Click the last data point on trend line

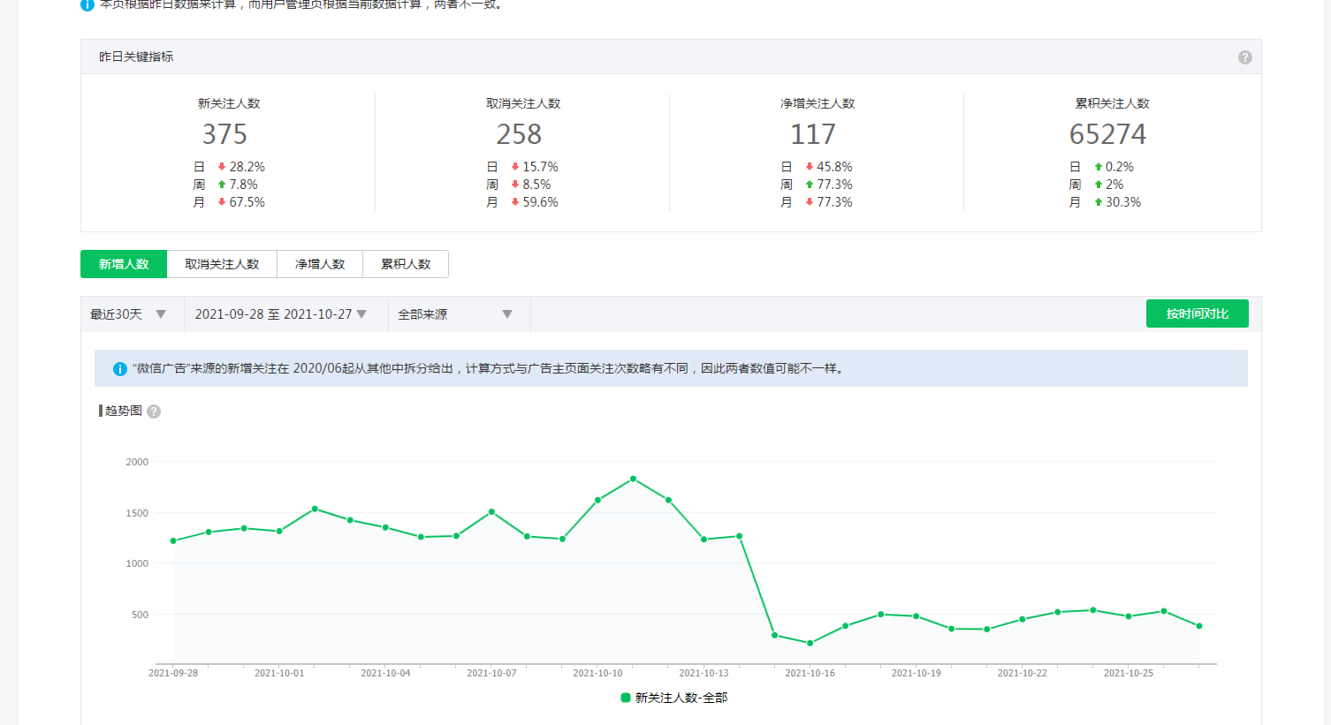pyautogui.click(x=1199, y=626)
